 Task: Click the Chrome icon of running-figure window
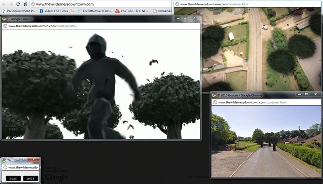click(x=4, y=19)
